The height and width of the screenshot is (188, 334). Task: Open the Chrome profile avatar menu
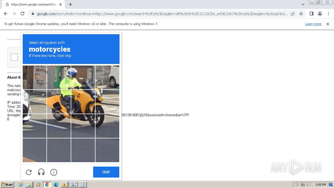coord(320,14)
